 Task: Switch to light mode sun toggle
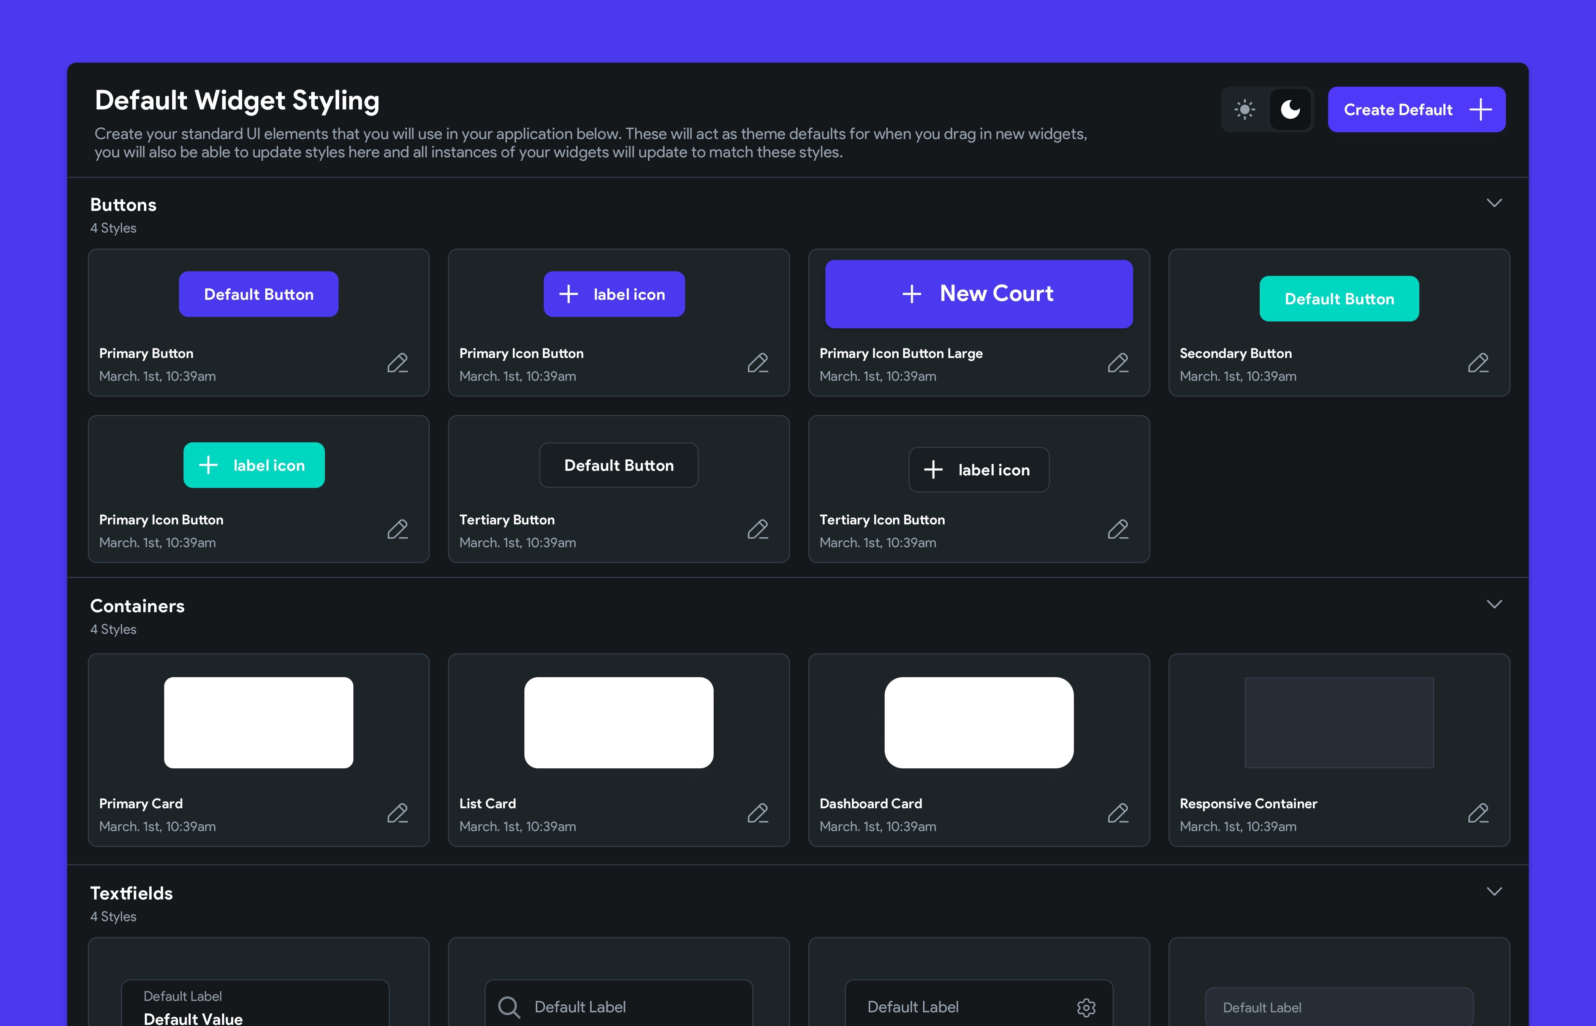point(1244,109)
